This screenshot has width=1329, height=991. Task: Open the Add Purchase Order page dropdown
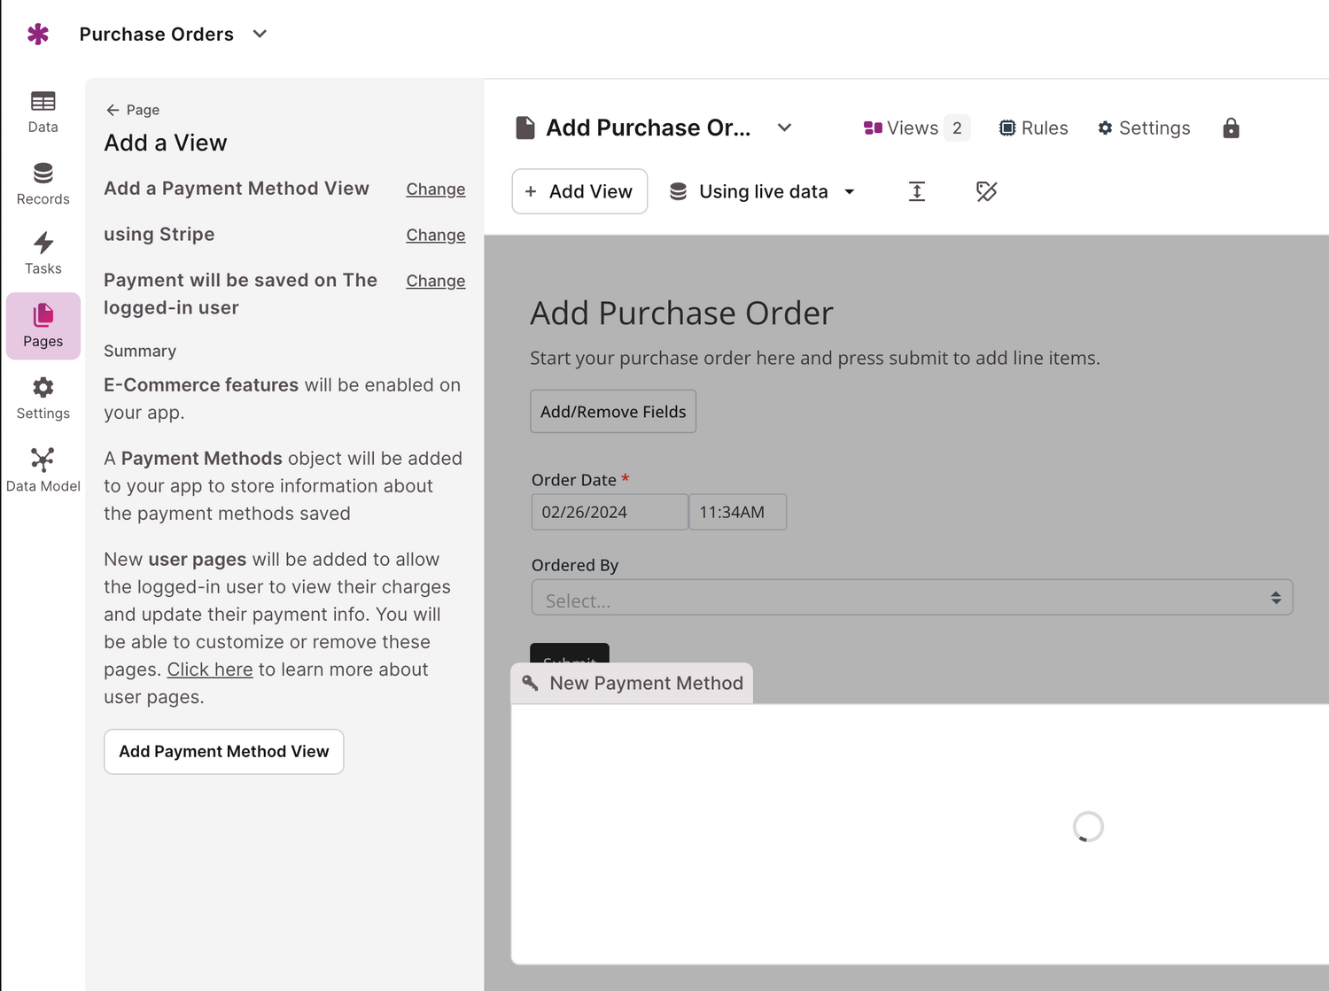[x=783, y=128]
